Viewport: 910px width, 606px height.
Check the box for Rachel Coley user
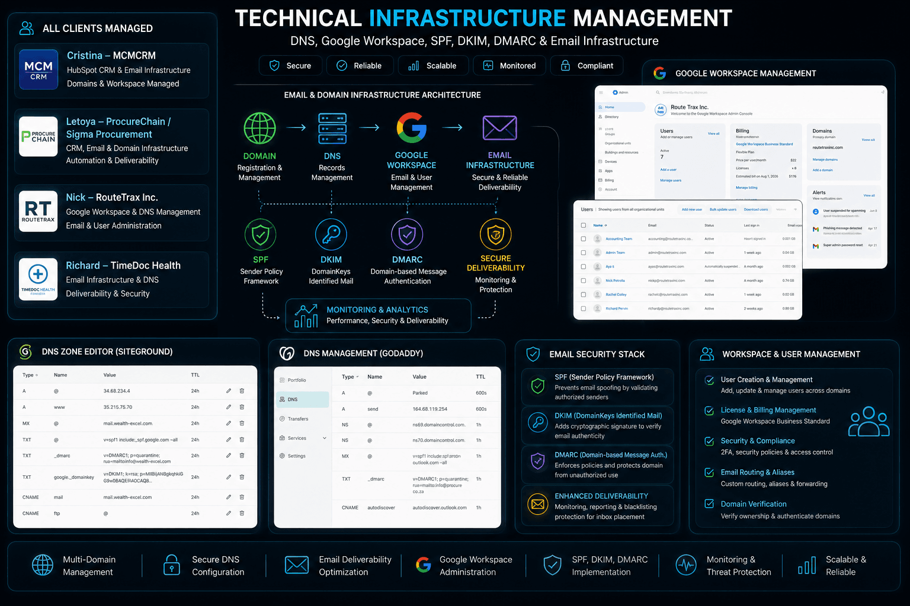click(584, 295)
